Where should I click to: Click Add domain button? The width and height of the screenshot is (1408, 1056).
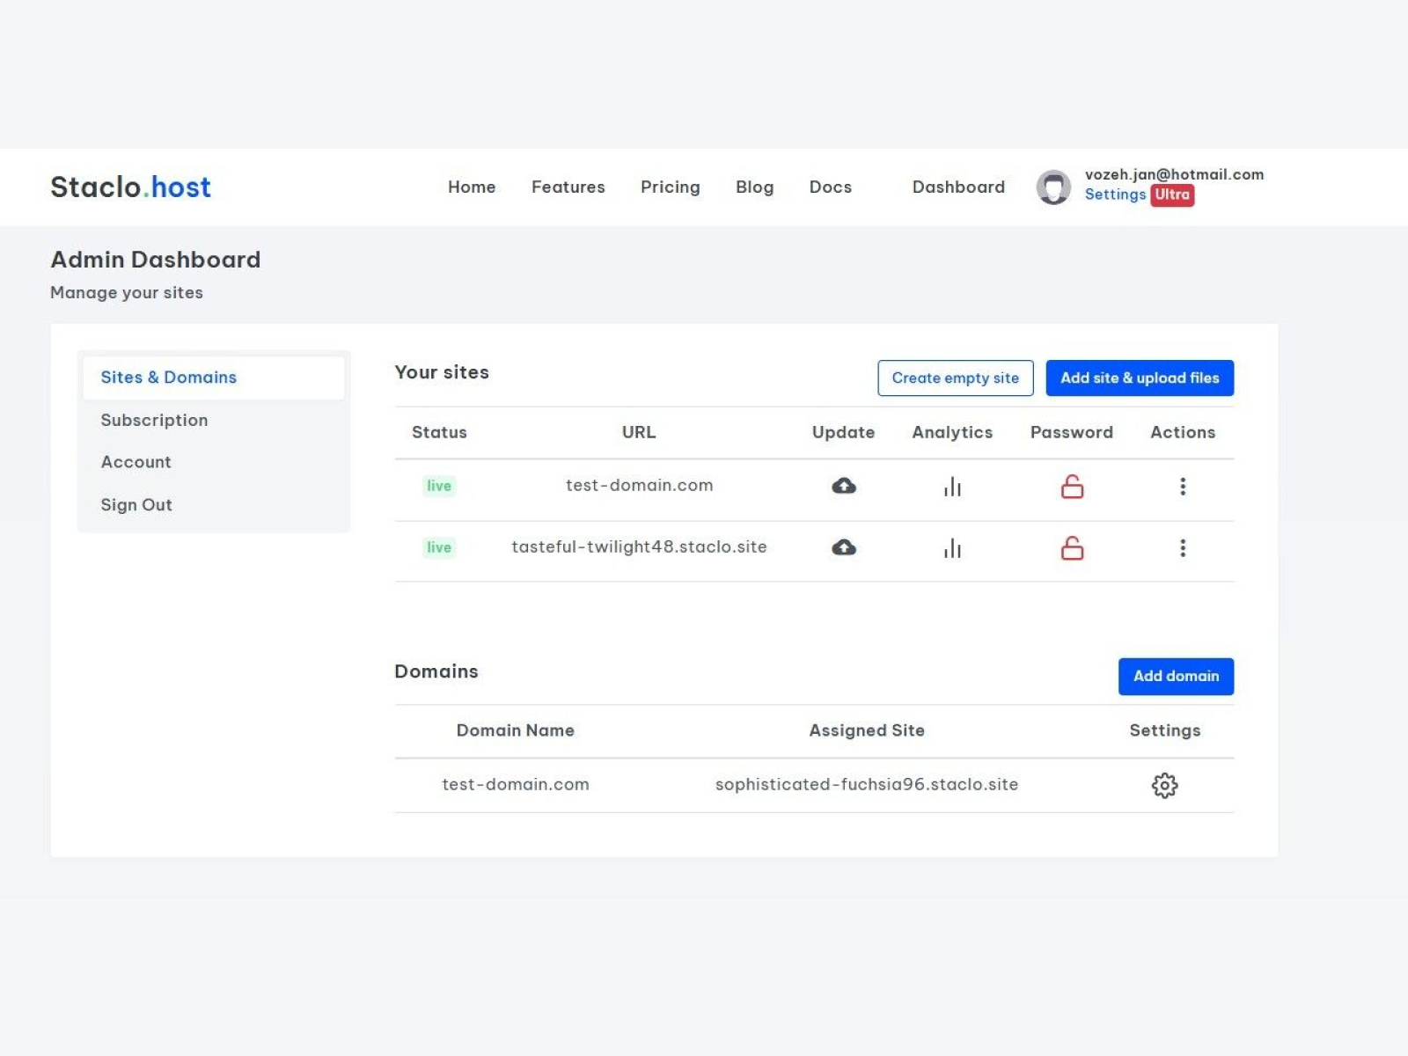pos(1176,677)
